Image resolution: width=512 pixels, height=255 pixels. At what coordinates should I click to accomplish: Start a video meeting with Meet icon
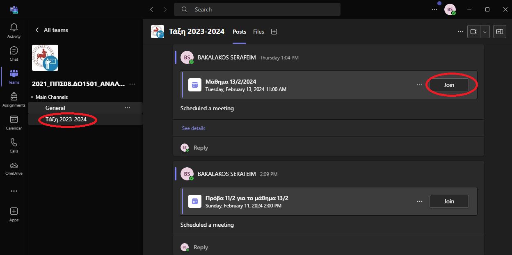click(x=474, y=32)
